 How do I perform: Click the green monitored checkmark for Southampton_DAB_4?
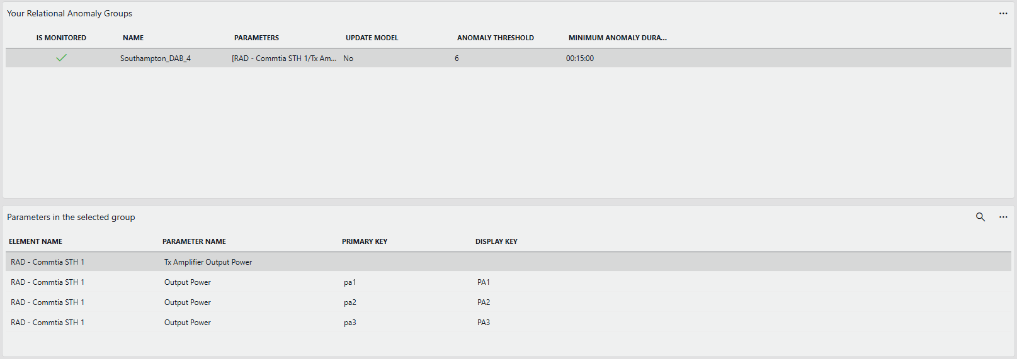click(61, 58)
